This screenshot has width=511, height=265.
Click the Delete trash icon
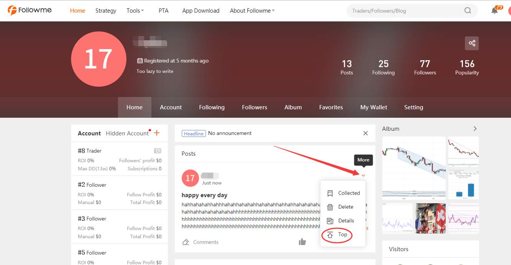tap(330, 207)
